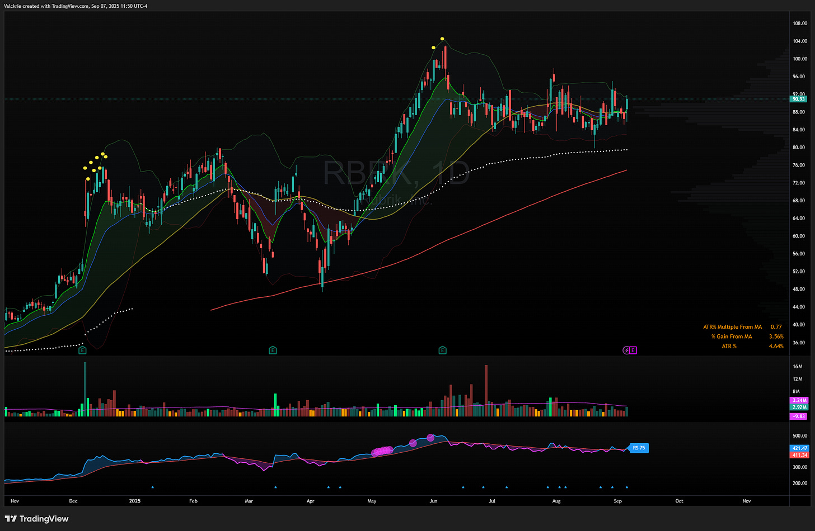
Task: Click the blue RS 75 label tag
Action: click(x=638, y=448)
